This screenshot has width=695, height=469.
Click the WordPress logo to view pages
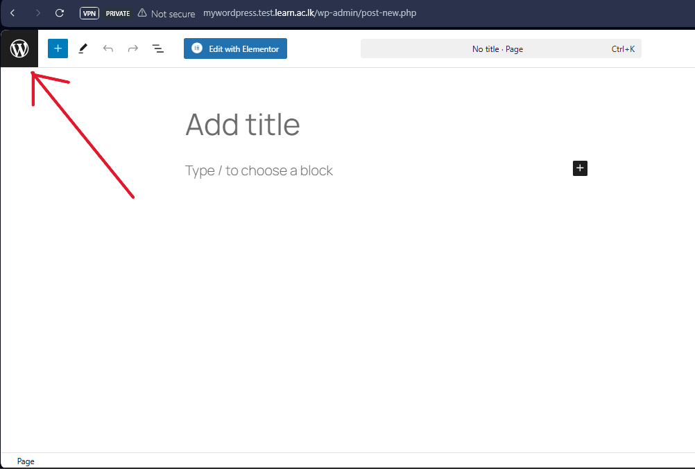[x=19, y=48]
